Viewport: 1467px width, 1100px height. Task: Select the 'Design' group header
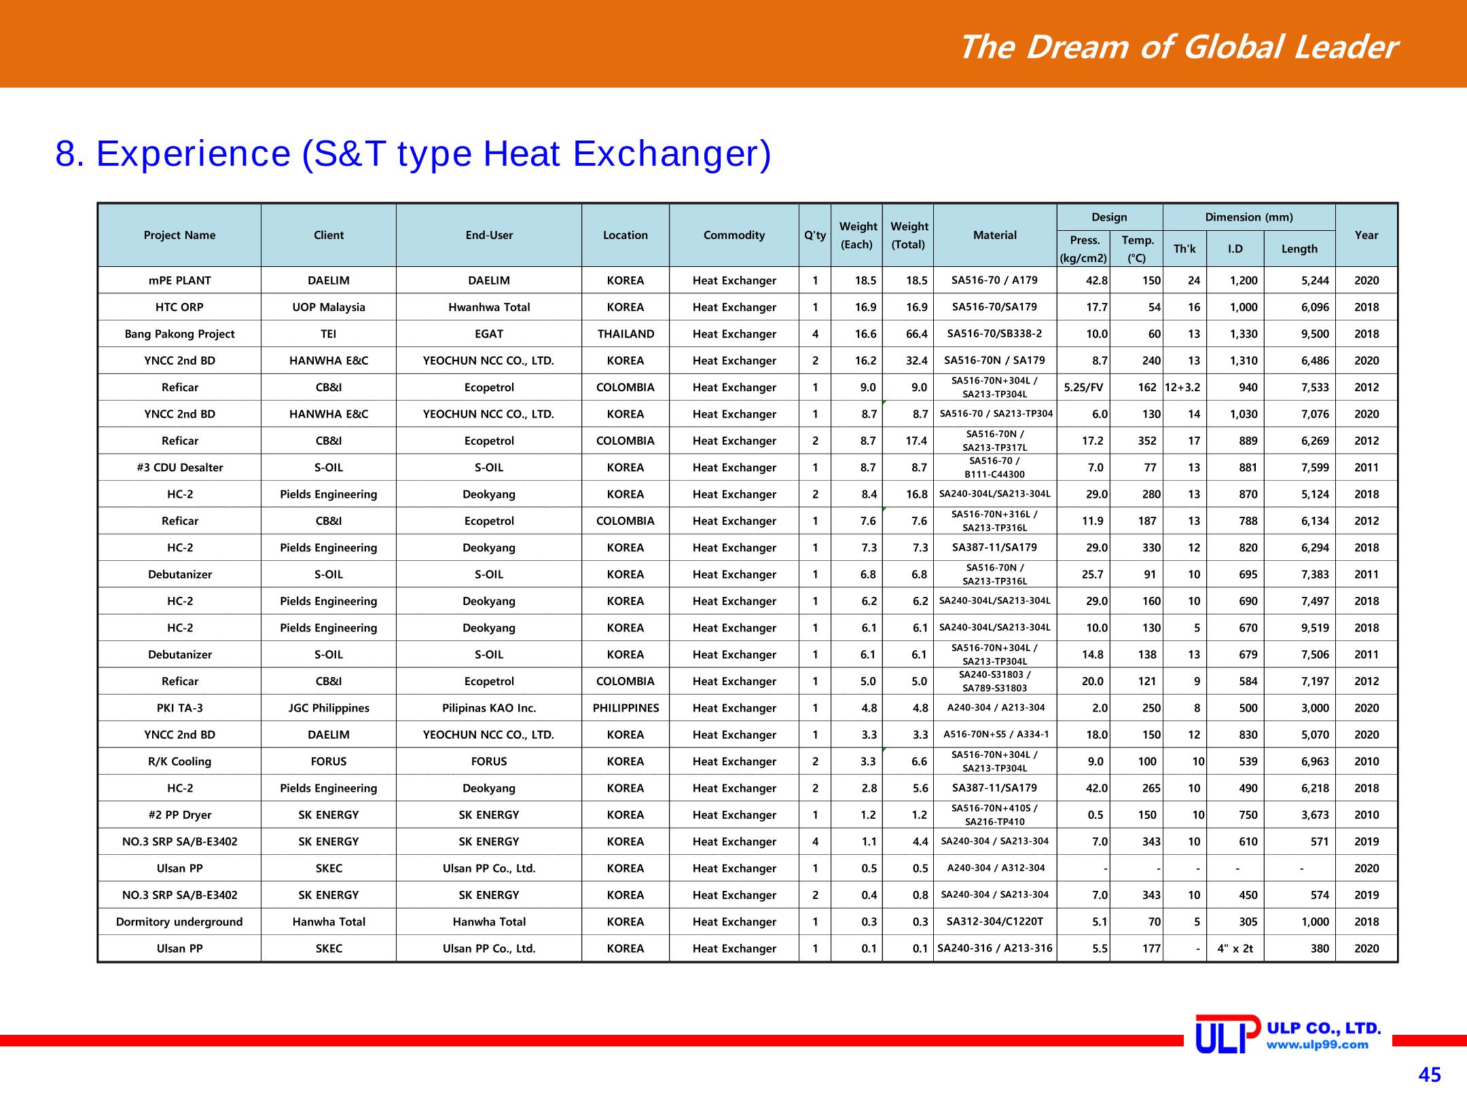coord(1109,217)
